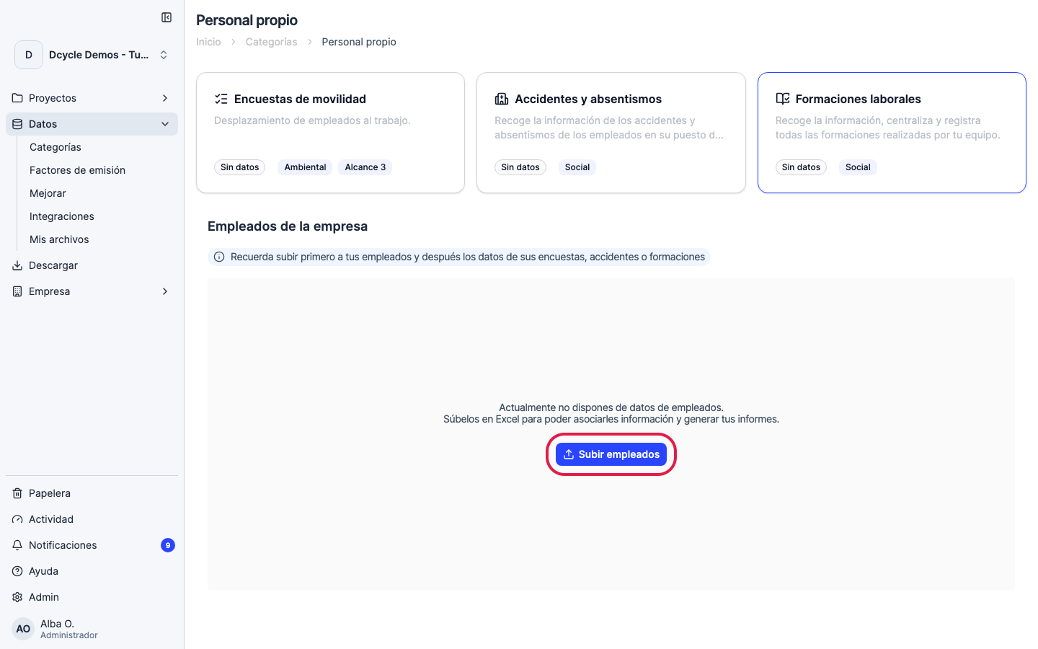Viewport: 1038px width, 649px height.
Task: Click the Admin gear icon
Action: point(17,597)
